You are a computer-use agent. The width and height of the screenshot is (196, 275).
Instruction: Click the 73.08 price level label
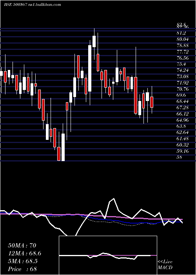pos(183,77)
